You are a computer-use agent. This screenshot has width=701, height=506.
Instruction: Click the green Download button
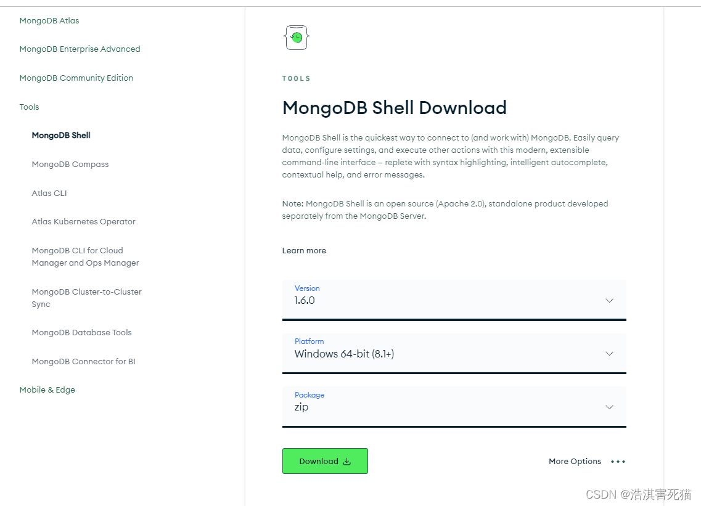point(325,461)
